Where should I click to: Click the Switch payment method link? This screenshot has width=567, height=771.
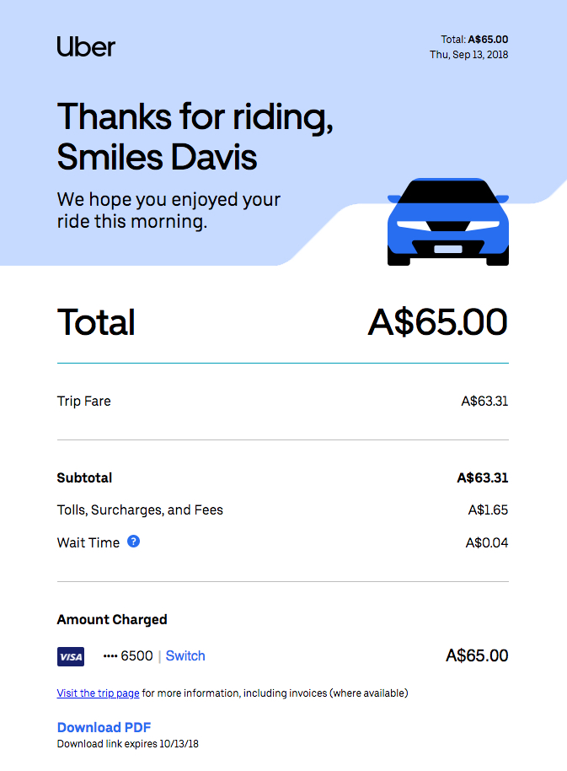185,655
